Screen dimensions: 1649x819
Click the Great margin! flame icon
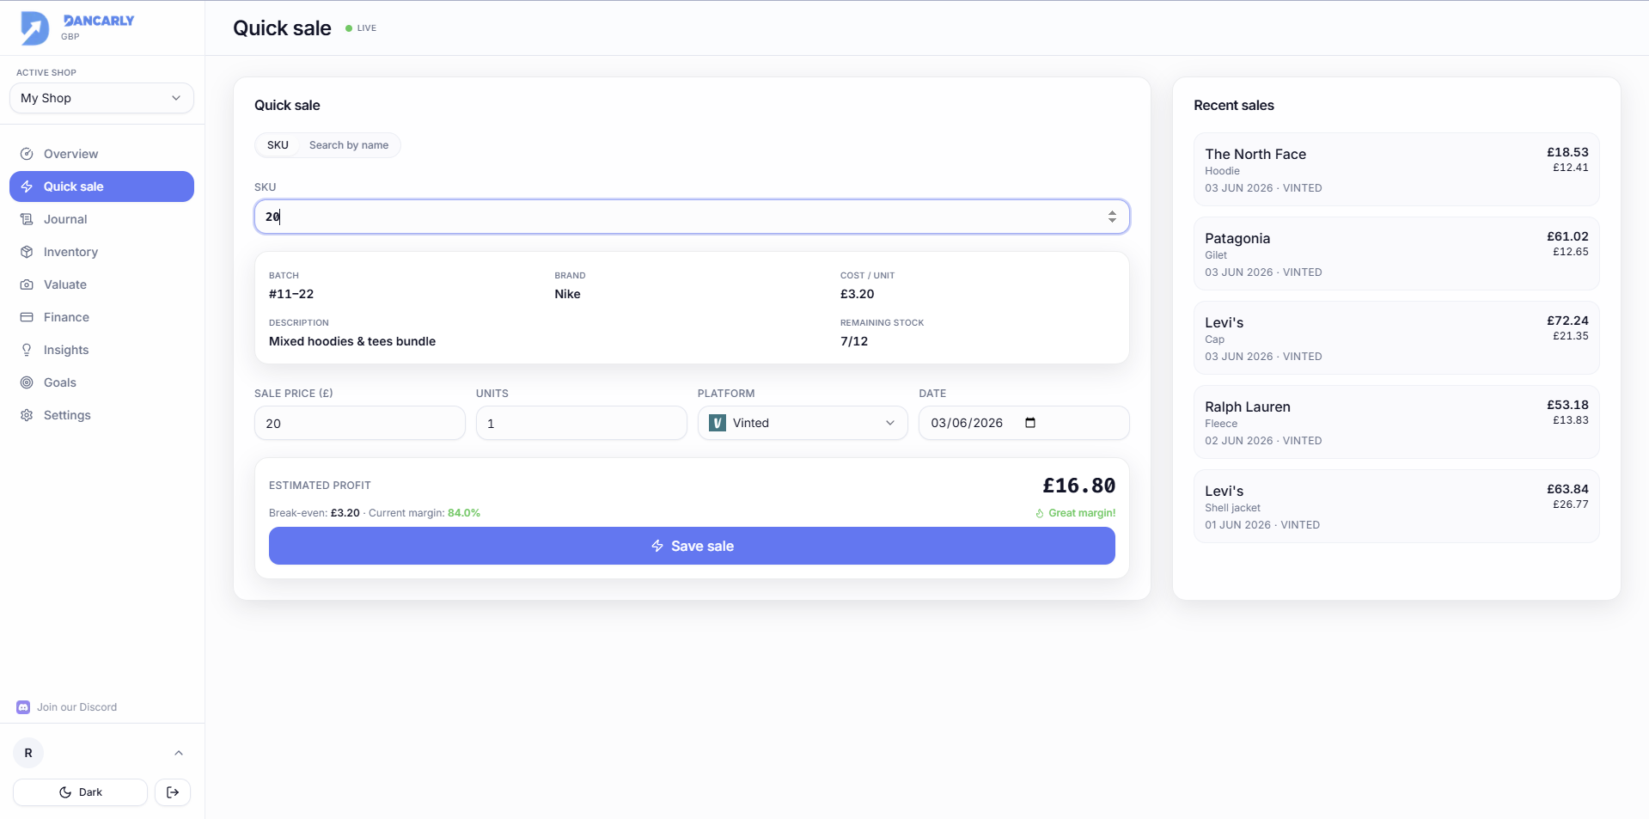click(1040, 513)
